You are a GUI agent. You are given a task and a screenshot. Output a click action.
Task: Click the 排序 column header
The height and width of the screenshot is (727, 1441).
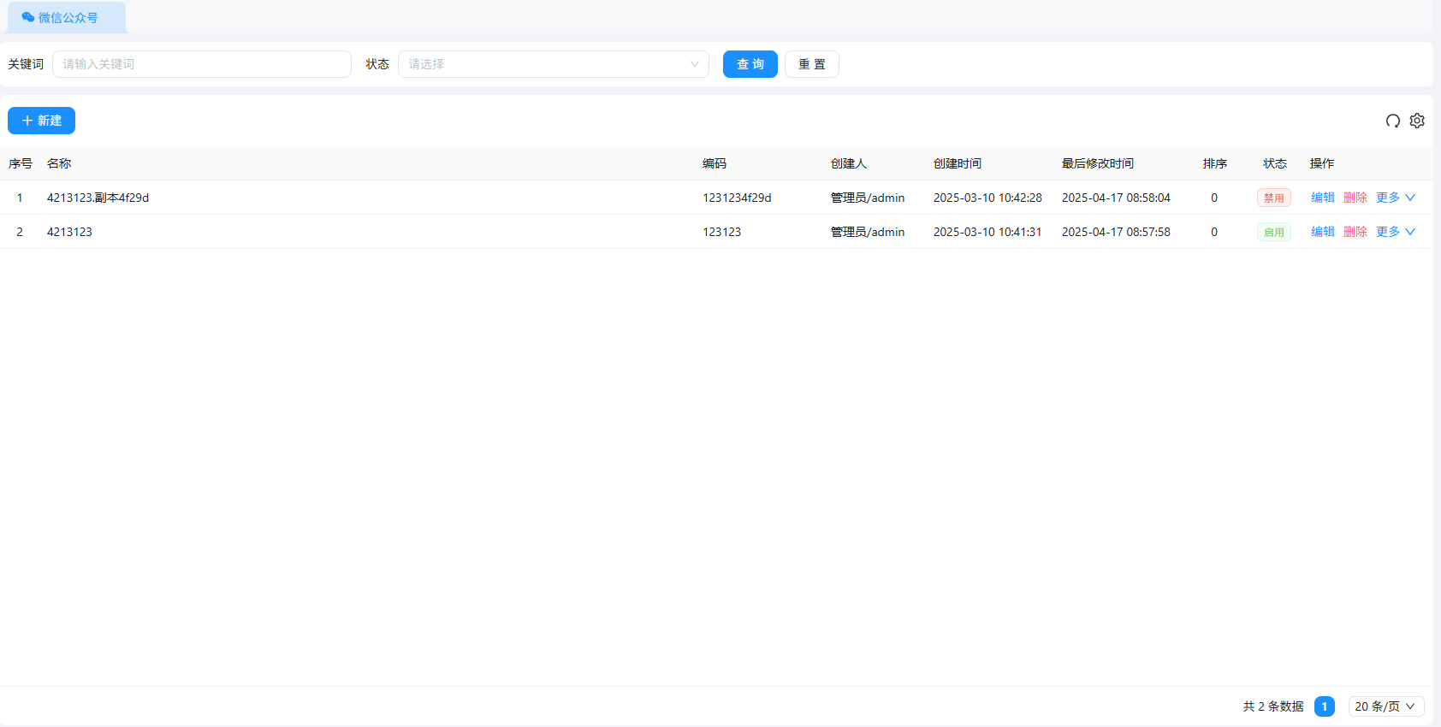[1214, 163]
